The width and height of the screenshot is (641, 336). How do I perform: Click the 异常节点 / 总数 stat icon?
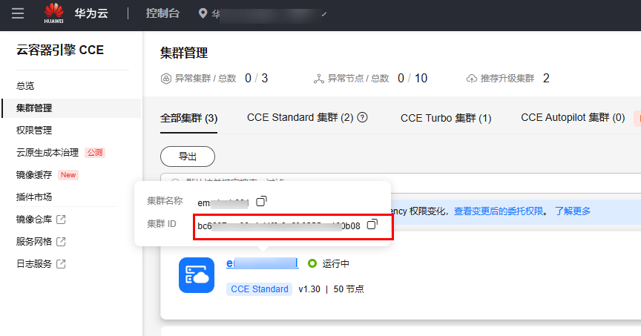point(319,79)
